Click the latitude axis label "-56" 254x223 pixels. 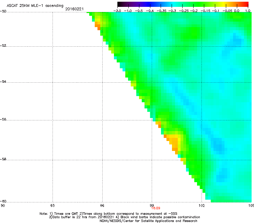point(3,119)
